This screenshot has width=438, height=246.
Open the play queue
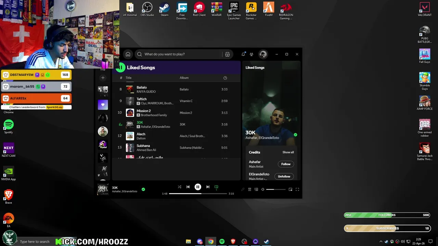pyautogui.click(x=249, y=189)
